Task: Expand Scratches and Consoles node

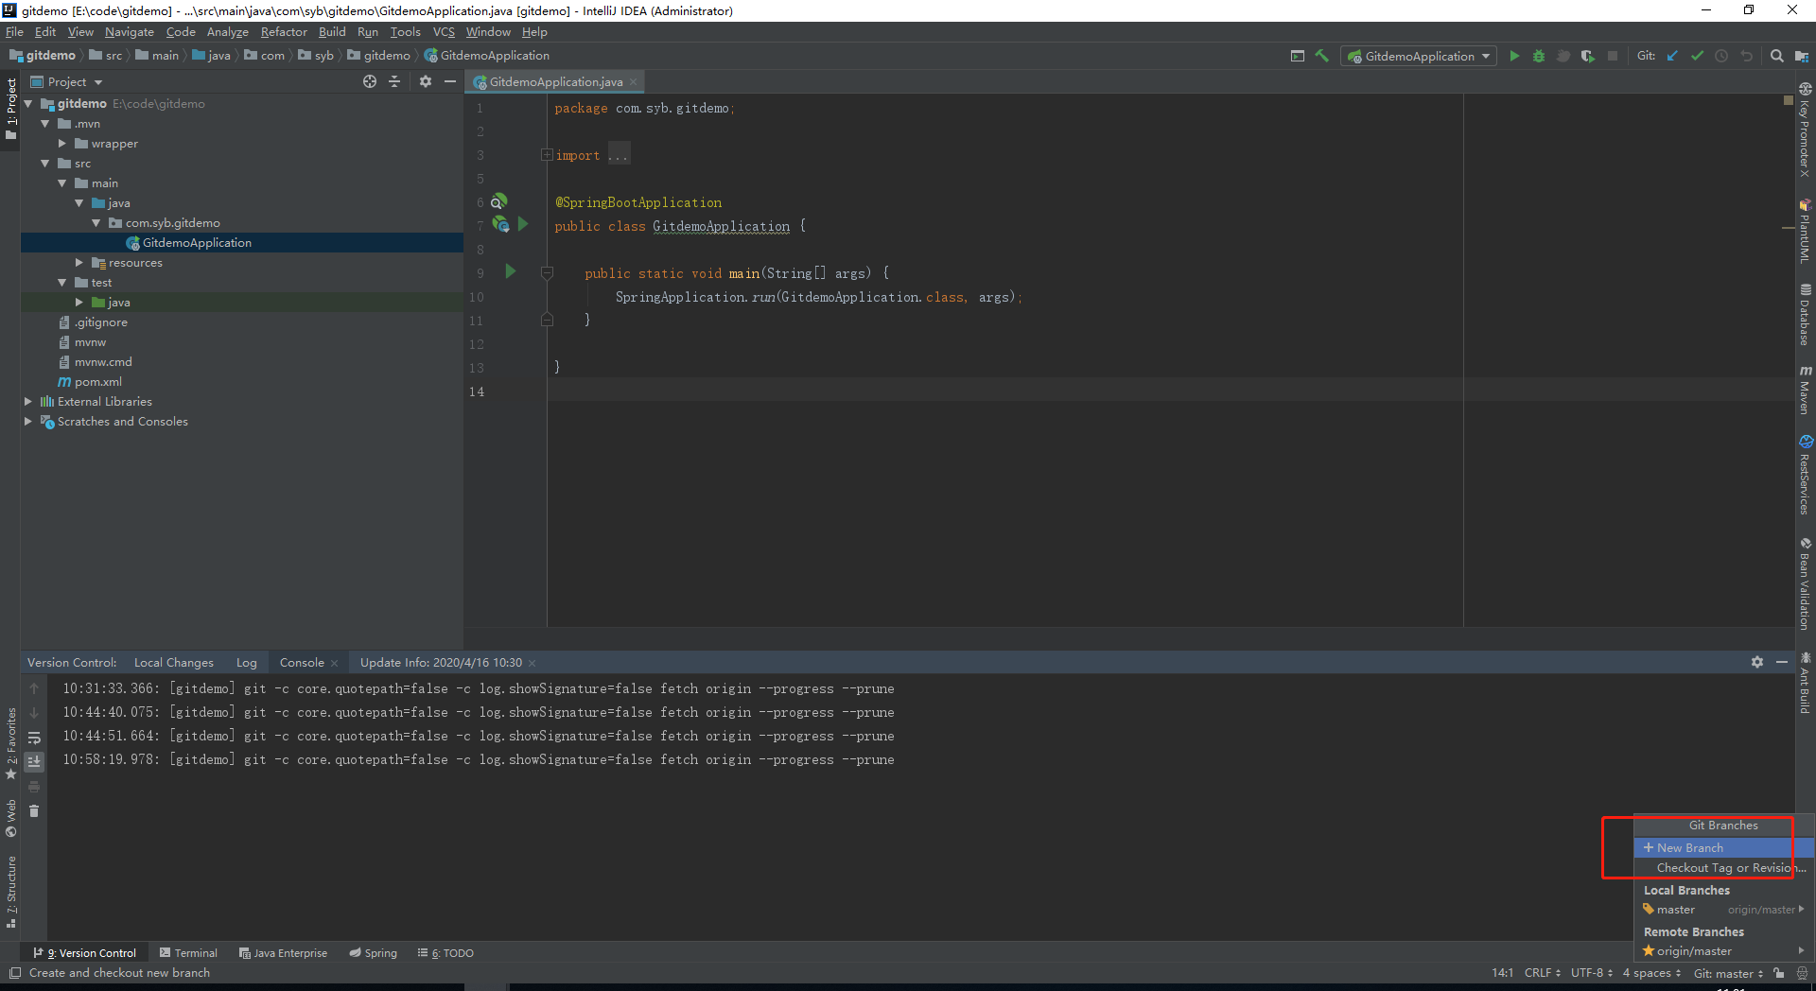Action: (x=28, y=422)
